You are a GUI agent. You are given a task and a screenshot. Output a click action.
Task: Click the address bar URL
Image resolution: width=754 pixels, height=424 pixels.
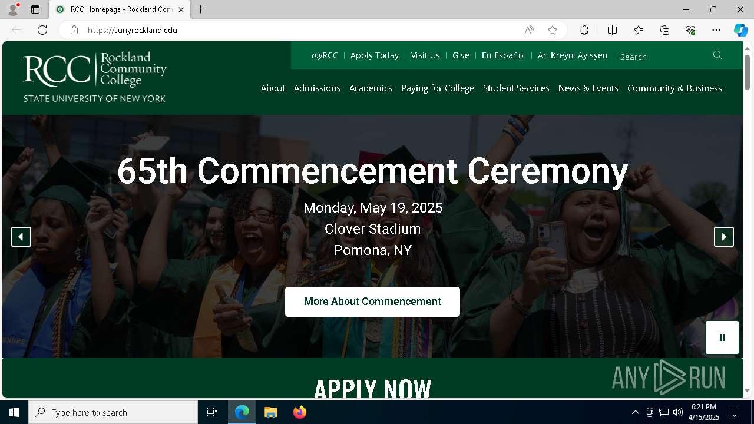coord(133,30)
